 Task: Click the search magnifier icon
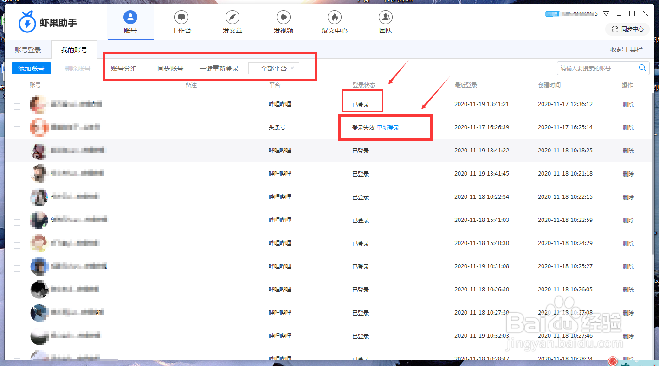point(642,68)
